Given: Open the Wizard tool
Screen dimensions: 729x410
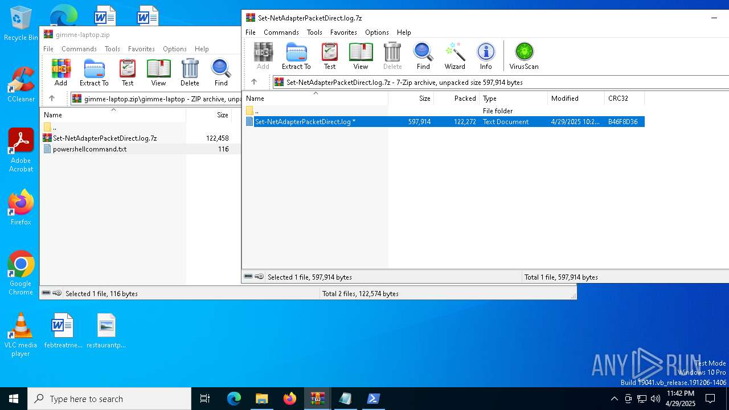Looking at the screenshot, I should (x=454, y=56).
